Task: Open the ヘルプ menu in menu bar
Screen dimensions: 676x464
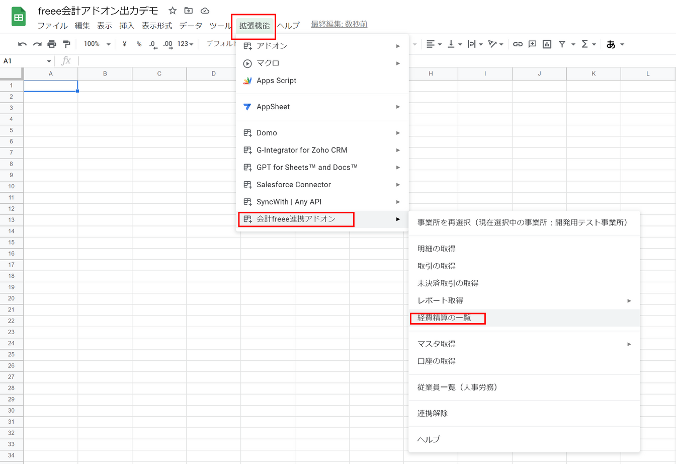Action: 288,26
